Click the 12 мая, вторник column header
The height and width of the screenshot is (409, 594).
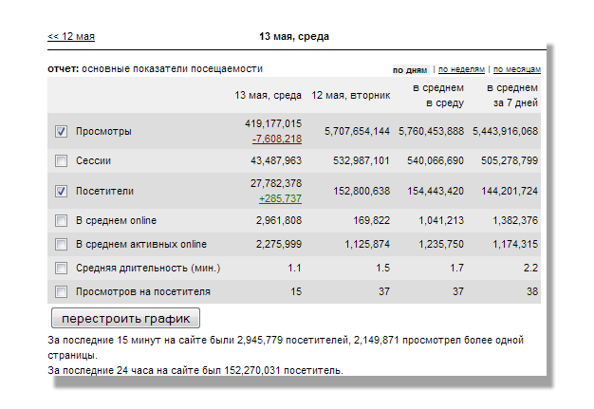(x=350, y=96)
